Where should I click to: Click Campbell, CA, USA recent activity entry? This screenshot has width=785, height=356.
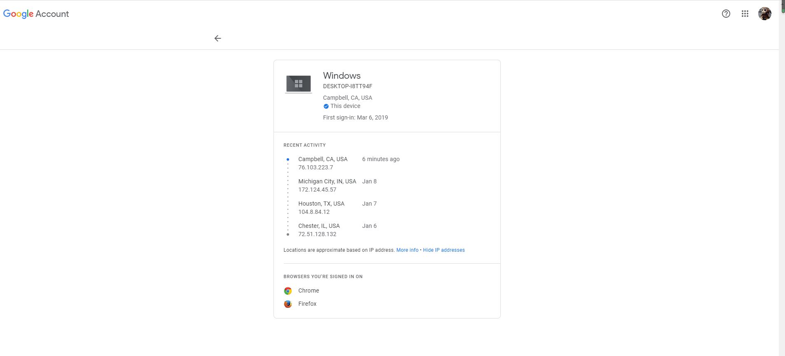click(x=323, y=159)
